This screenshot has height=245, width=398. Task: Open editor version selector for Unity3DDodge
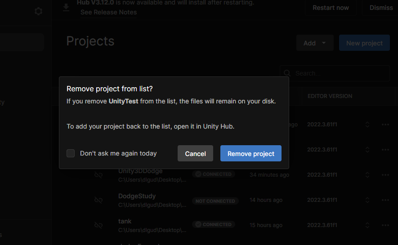pos(367,175)
